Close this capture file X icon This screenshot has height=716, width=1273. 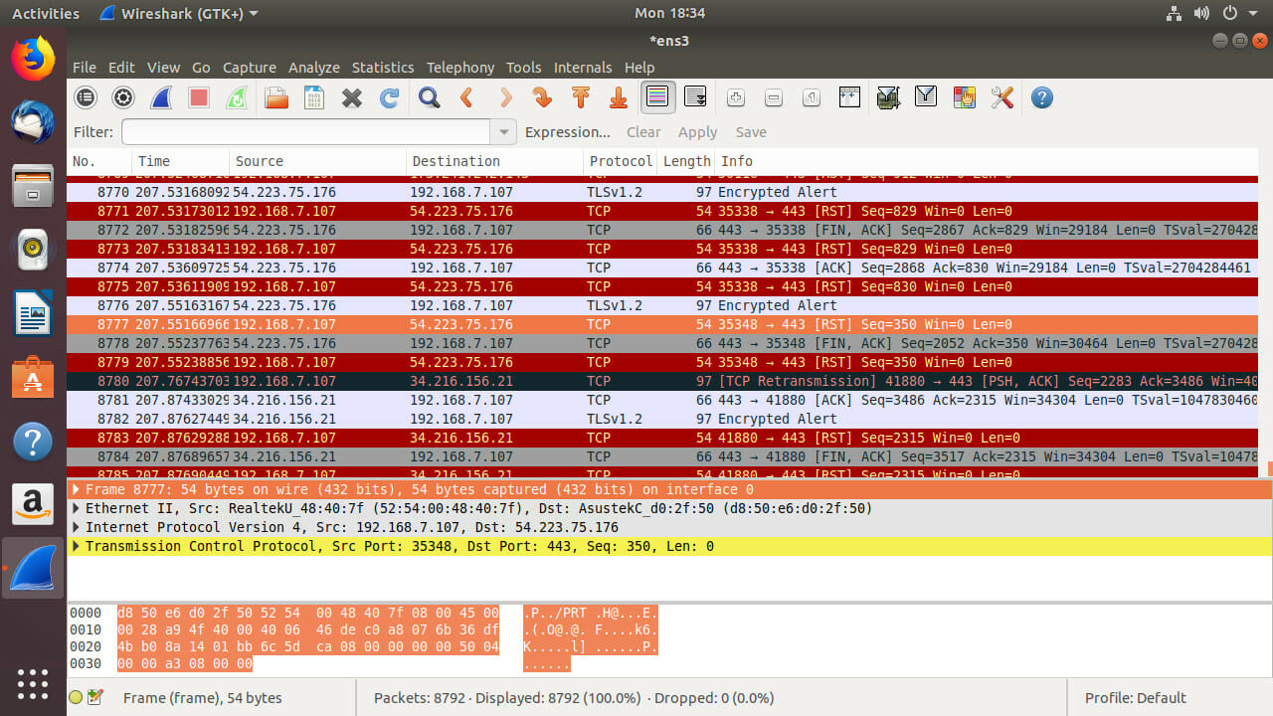pyautogui.click(x=351, y=97)
